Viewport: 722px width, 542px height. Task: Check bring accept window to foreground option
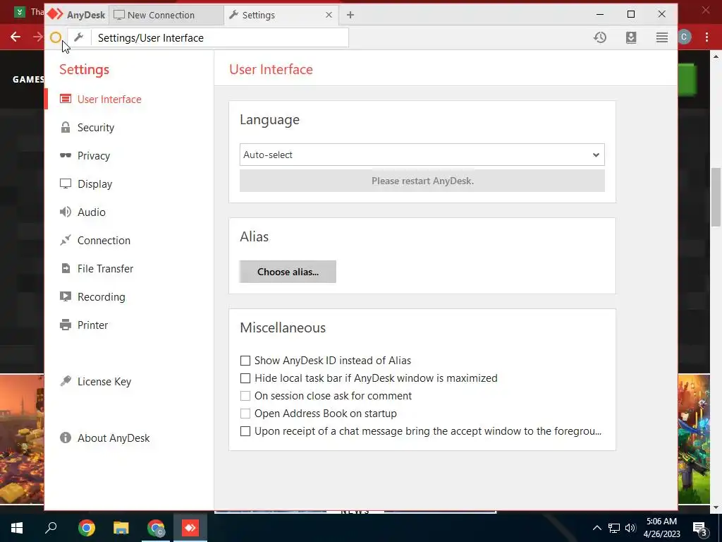245,431
